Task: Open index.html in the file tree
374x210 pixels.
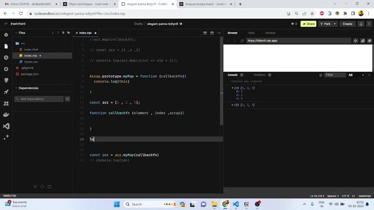Action: (x=31, y=50)
